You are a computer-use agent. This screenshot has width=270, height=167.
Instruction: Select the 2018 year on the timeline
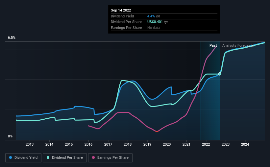click(128, 145)
